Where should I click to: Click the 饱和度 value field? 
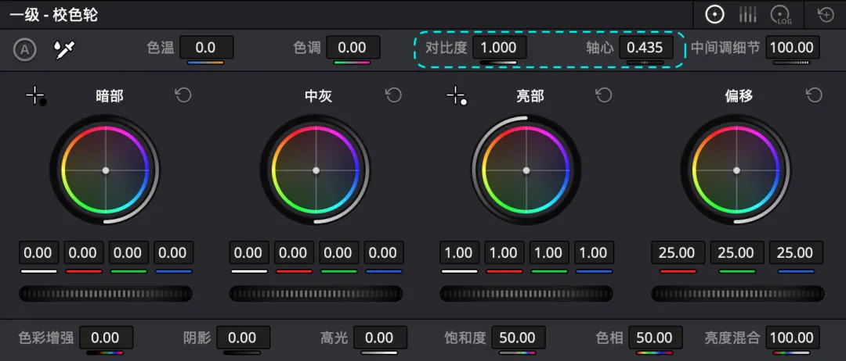(x=517, y=338)
